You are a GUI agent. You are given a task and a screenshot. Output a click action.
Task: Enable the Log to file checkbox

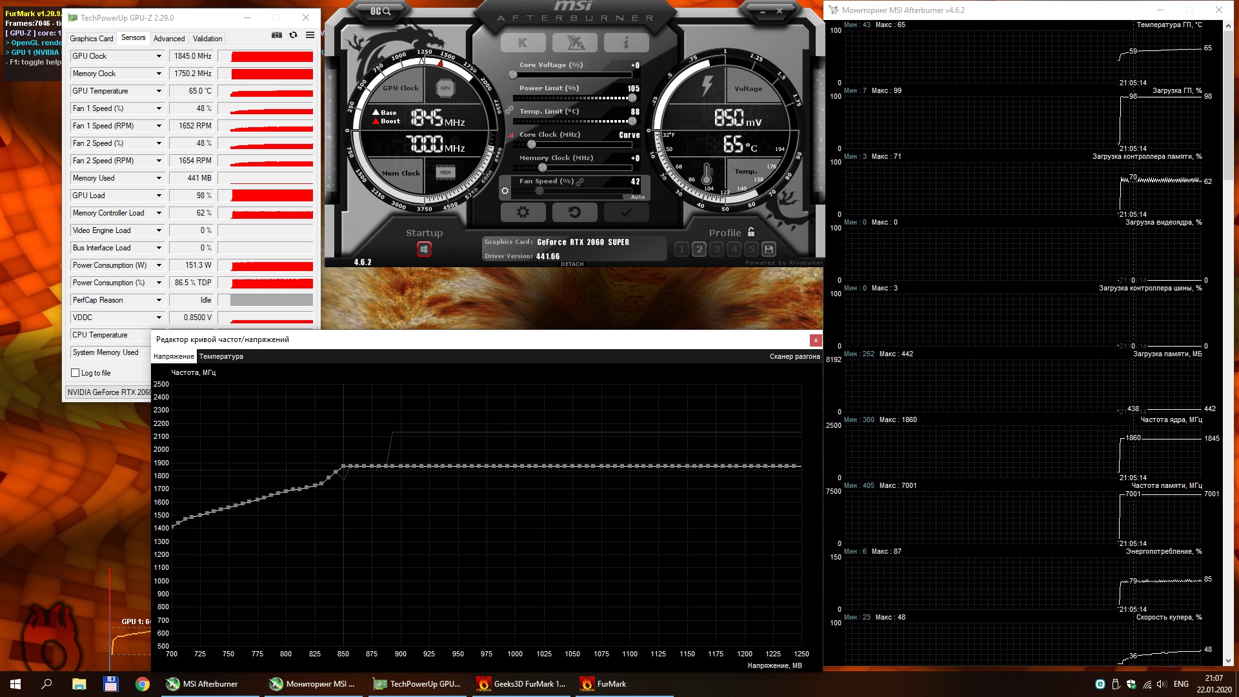(76, 373)
